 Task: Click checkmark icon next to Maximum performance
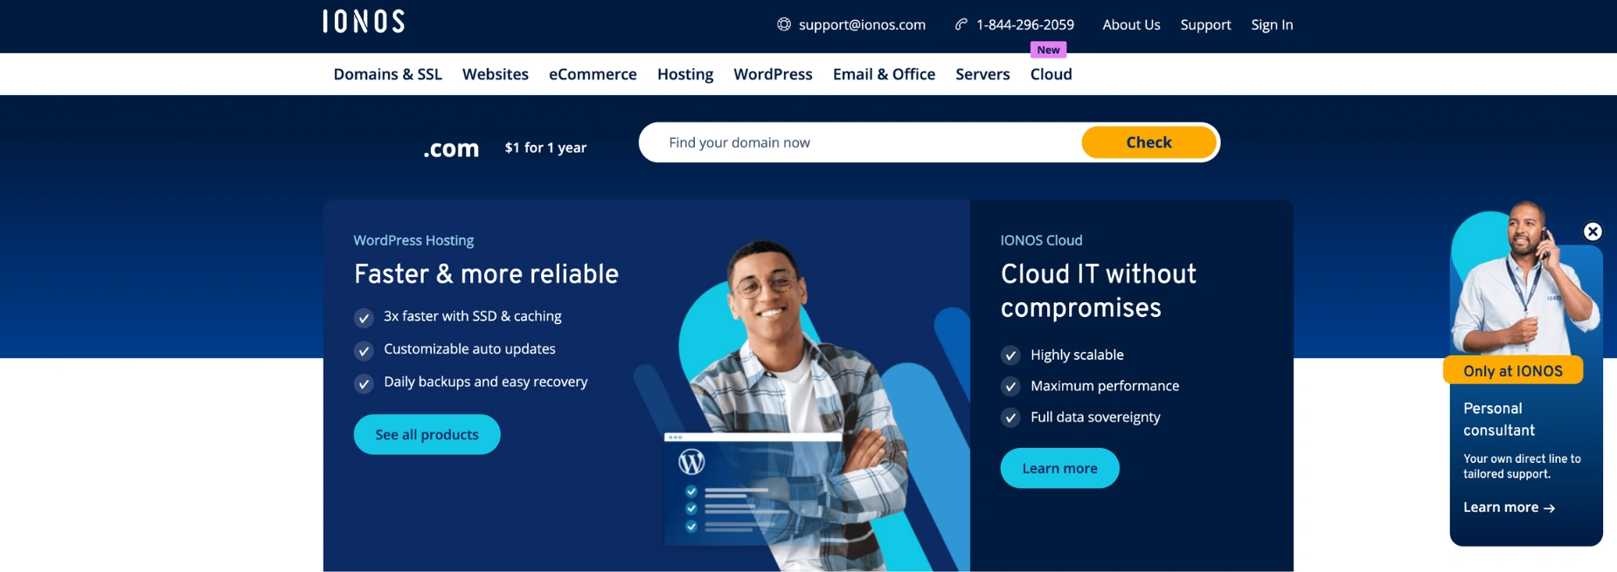pos(1010,386)
